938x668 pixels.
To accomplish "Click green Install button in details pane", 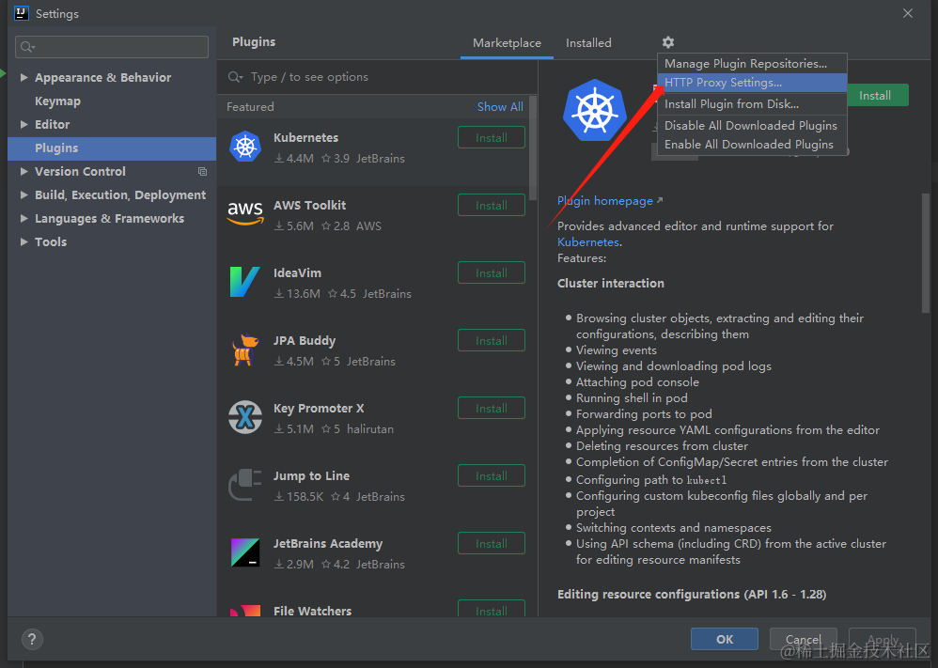I will (x=878, y=95).
